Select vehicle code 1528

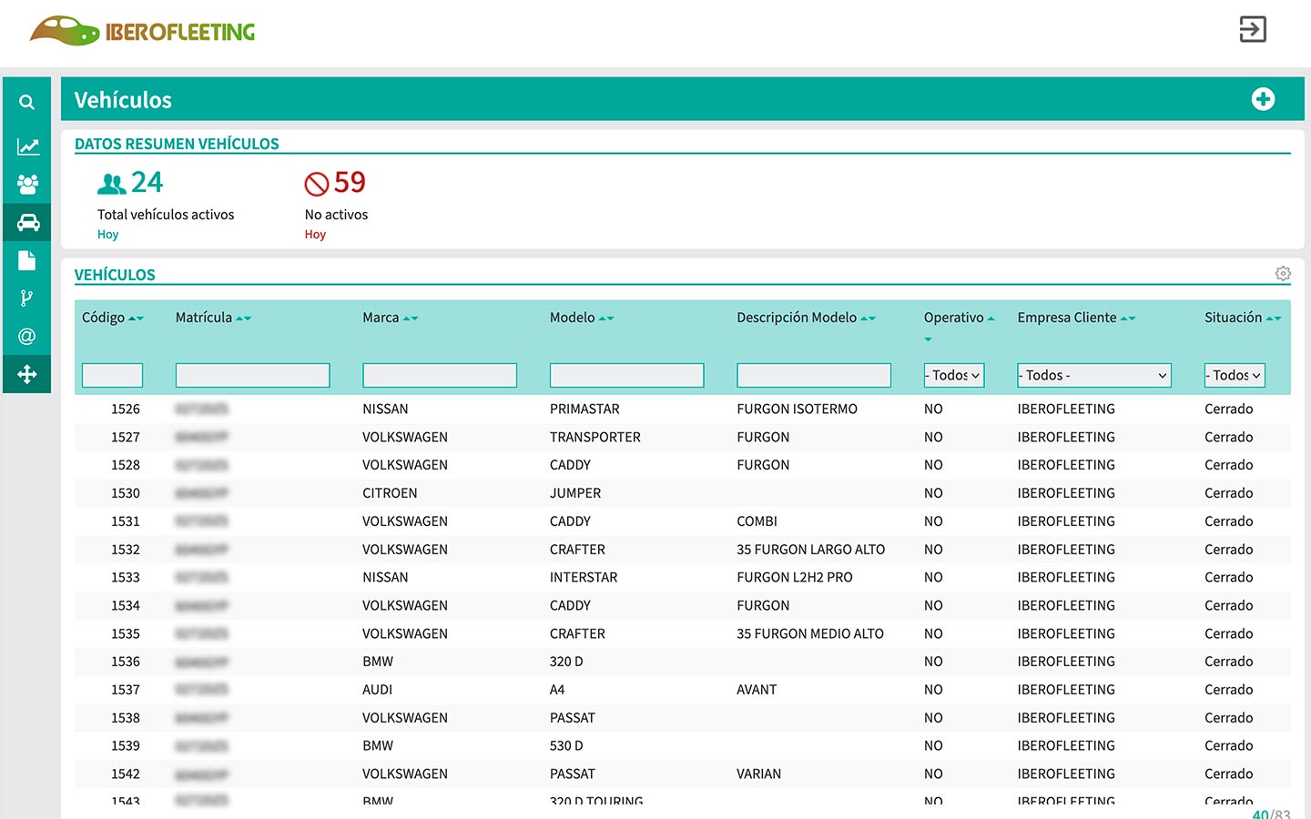(x=126, y=465)
